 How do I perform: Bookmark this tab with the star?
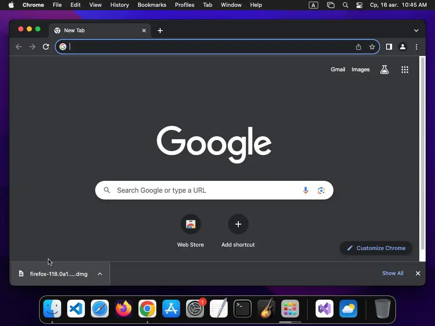coord(372,47)
